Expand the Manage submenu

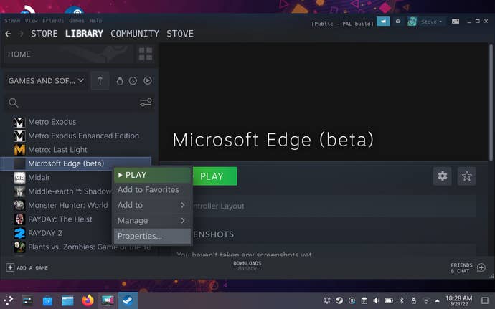[153, 221]
